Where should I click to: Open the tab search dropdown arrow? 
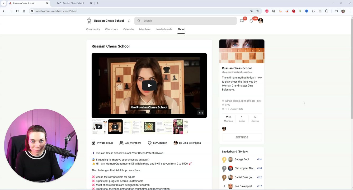click(3, 3)
